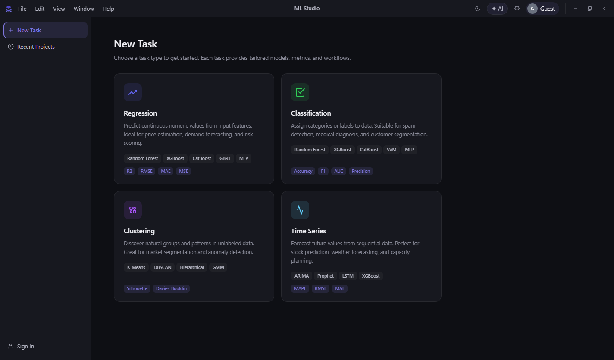Choose the Classification task title

pos(311,113)
